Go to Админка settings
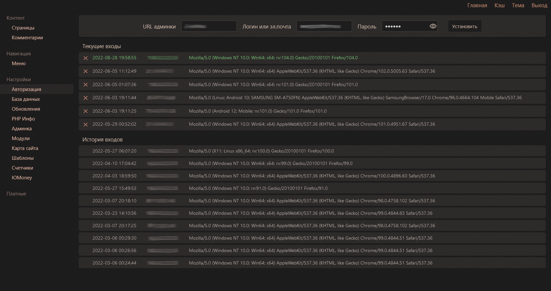551x291 pixels. coord(22,129)
